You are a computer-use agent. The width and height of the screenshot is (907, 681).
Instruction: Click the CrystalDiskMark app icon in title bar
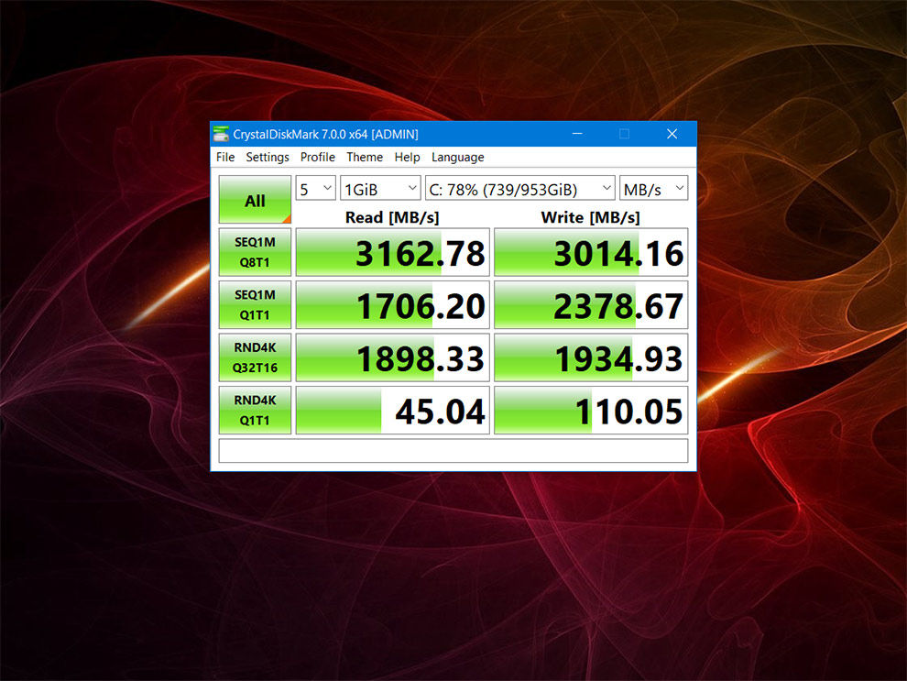(x=221, y=134)
